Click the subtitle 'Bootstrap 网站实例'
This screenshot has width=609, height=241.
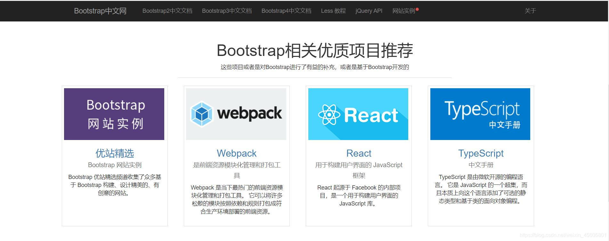[115, 165]
